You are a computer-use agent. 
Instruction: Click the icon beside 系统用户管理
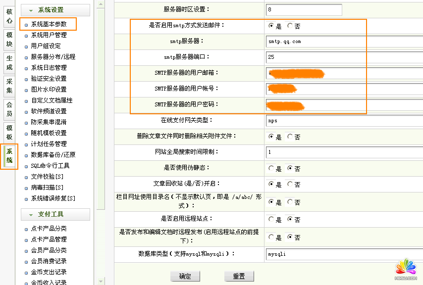coord(26,35)
